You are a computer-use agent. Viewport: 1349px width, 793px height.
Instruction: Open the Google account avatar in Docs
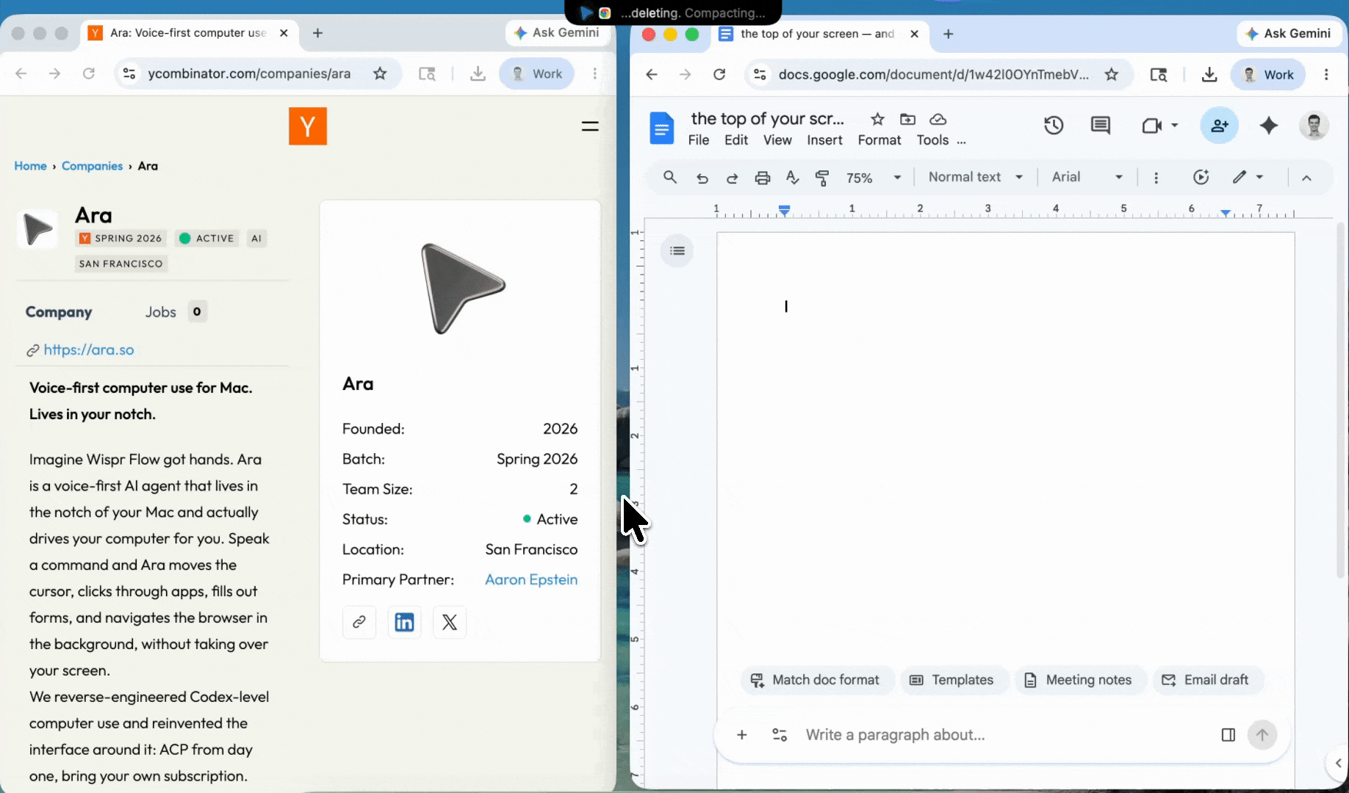(x=1314, y=126)
